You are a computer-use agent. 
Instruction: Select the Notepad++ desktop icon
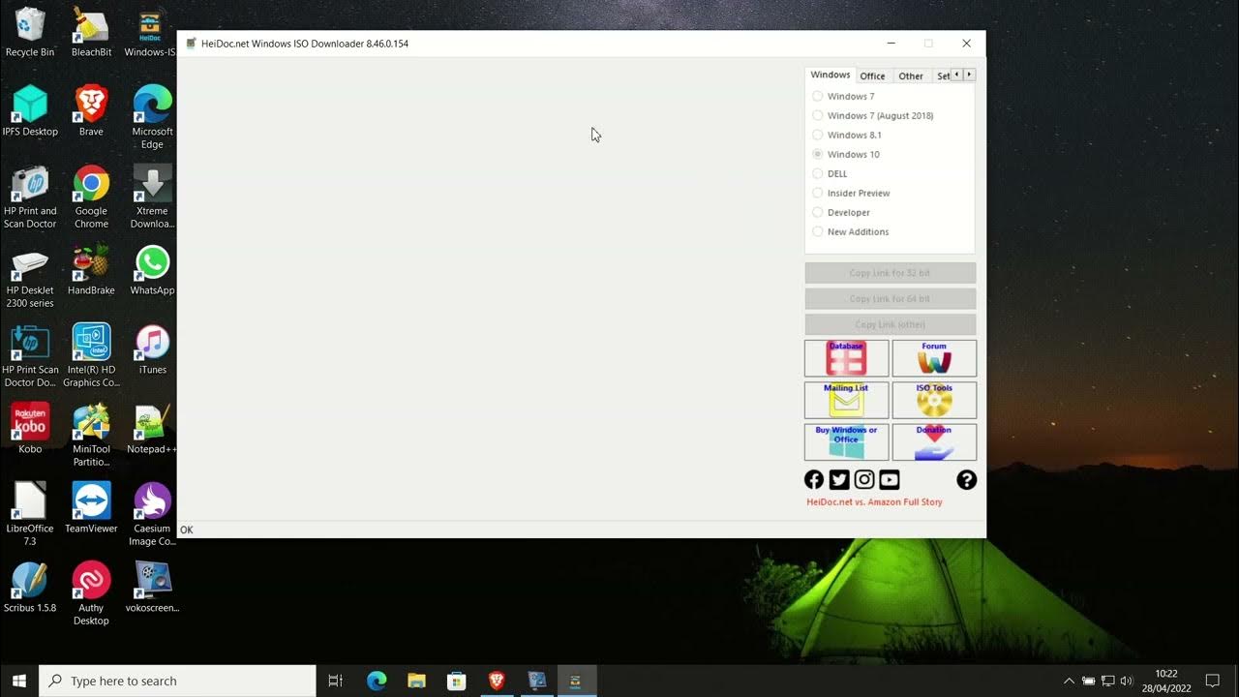pos(152,428)
